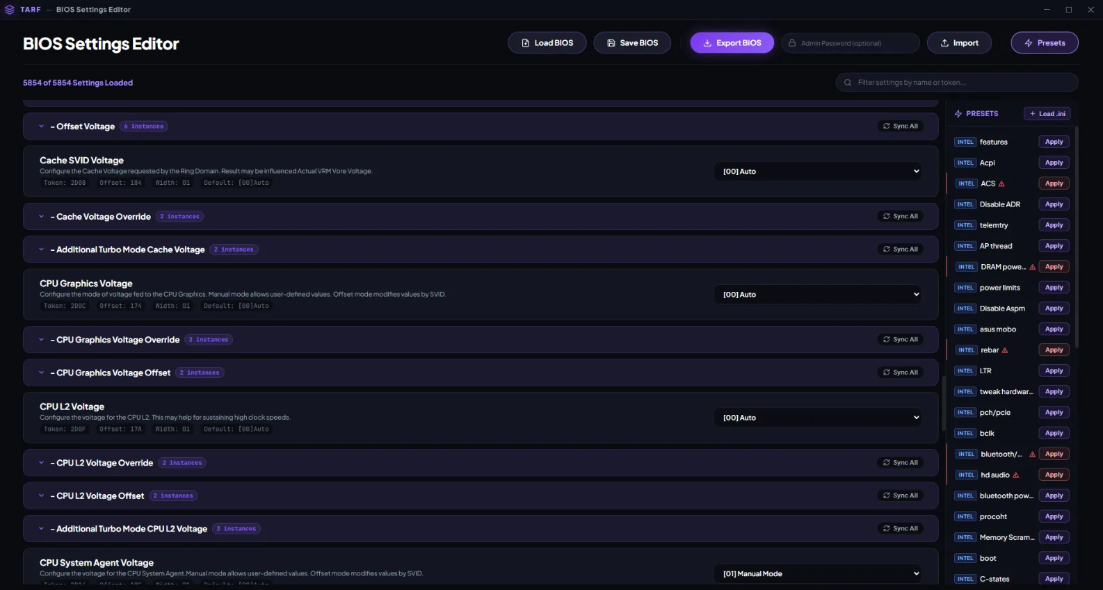Open the Import button
1103x590 pixels.
click(x=959, y=43)
